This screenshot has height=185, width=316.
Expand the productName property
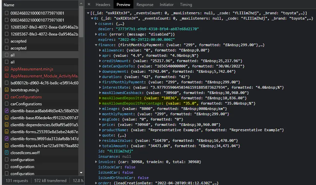(100, 130)
